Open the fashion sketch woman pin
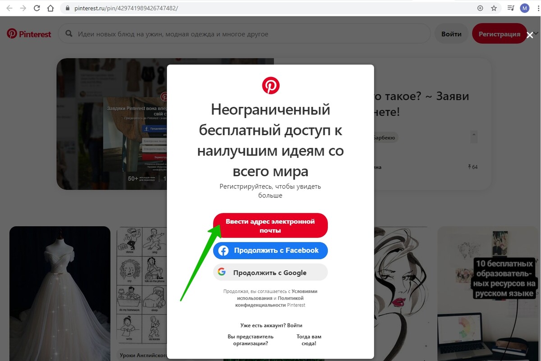541x361 pixels. coord(401,293)
